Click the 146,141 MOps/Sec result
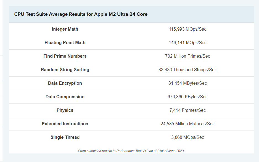The height and width of the screenshot is (162, 259). pyautogui.click(x=187, y=43)
